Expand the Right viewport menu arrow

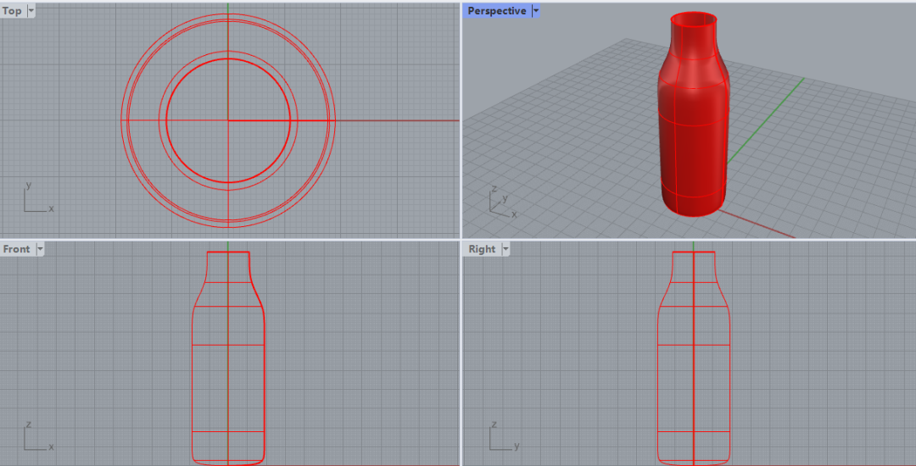[505, 249]
